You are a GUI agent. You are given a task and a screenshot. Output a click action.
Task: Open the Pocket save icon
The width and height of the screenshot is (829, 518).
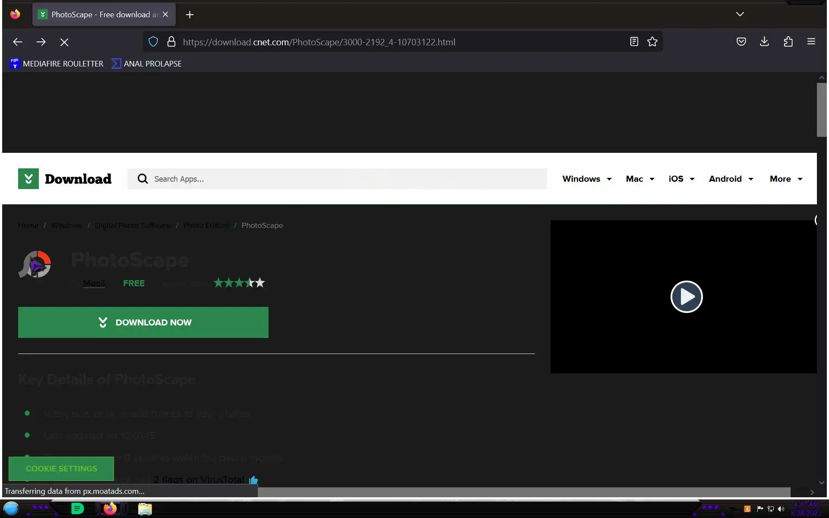pyautogui.click(x=741, y=42)
